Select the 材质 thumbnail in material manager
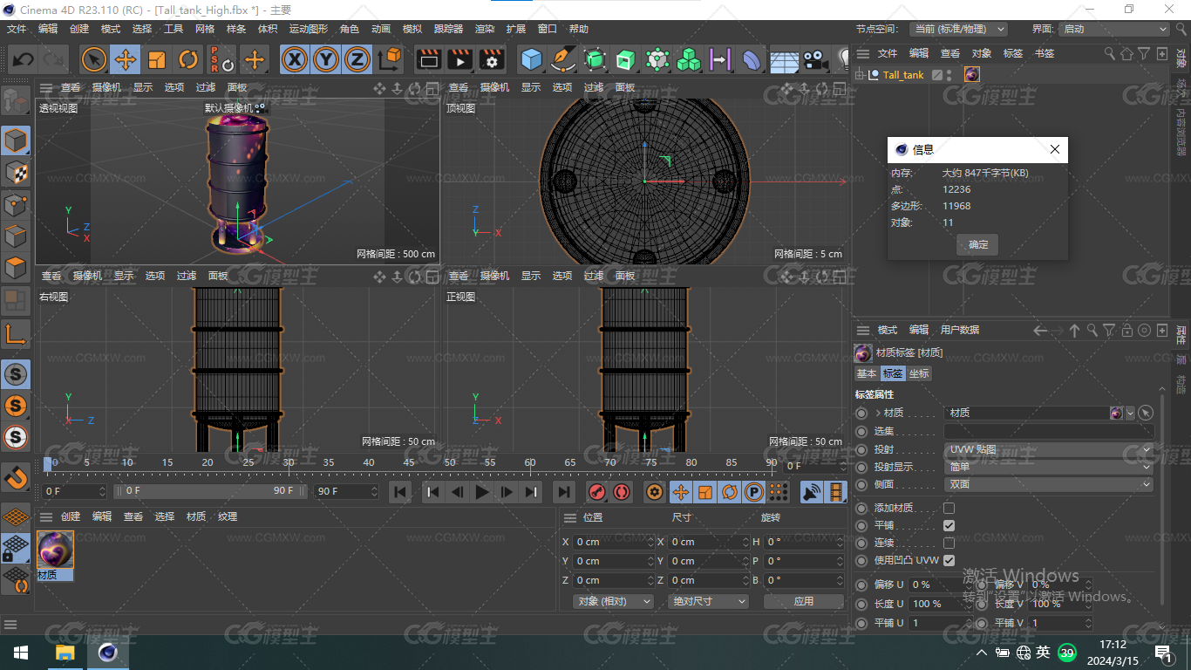The image size is (1191, 670). click(55, 550)
